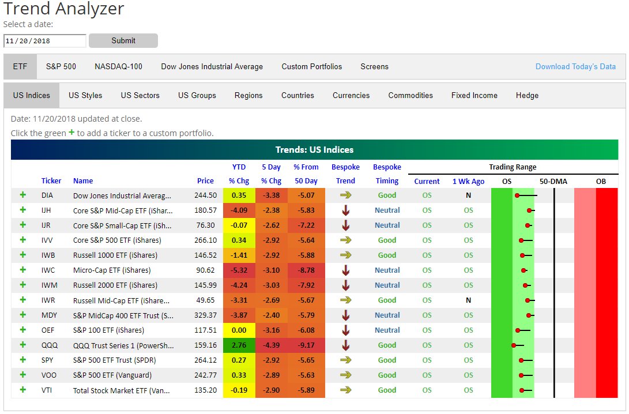This screenshot has width=629, height=414.
Task: Click the Russell 2000 ETF (iShares) name
Action: point(115,285)
